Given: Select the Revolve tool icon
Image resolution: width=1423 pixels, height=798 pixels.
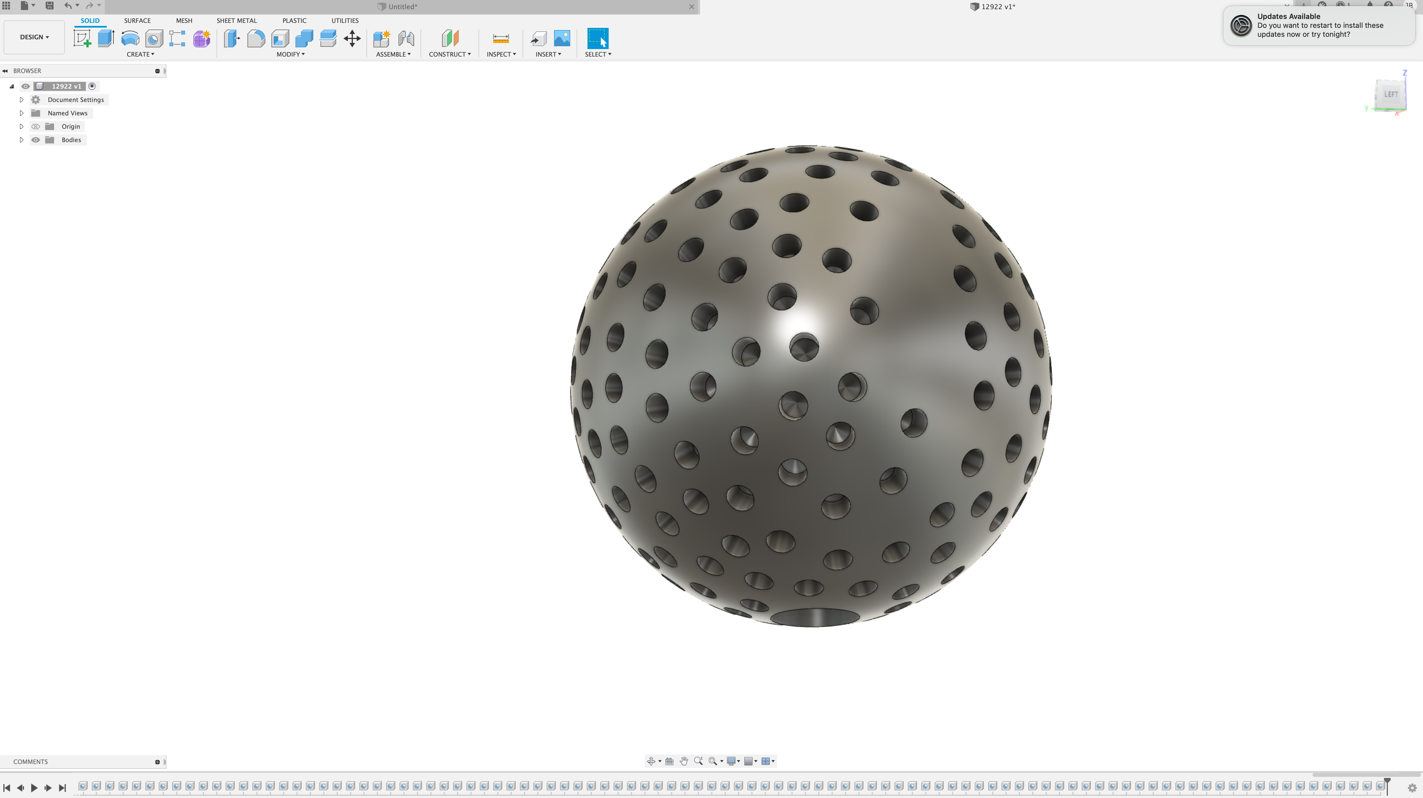Looking at the screenshot, I should click(130, 39).
